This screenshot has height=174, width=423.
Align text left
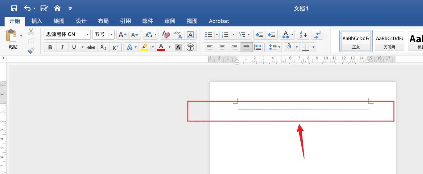click(x=210, y=47)
